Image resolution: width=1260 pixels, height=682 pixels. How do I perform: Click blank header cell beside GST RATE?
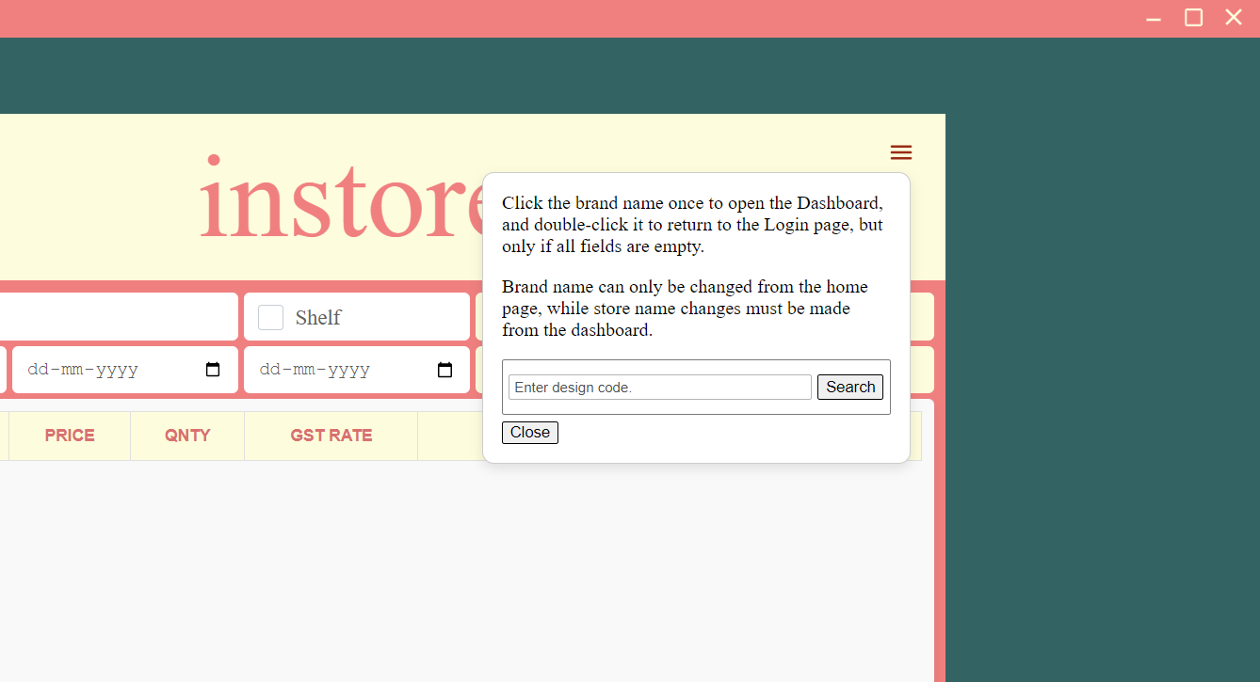pos(450,436)
